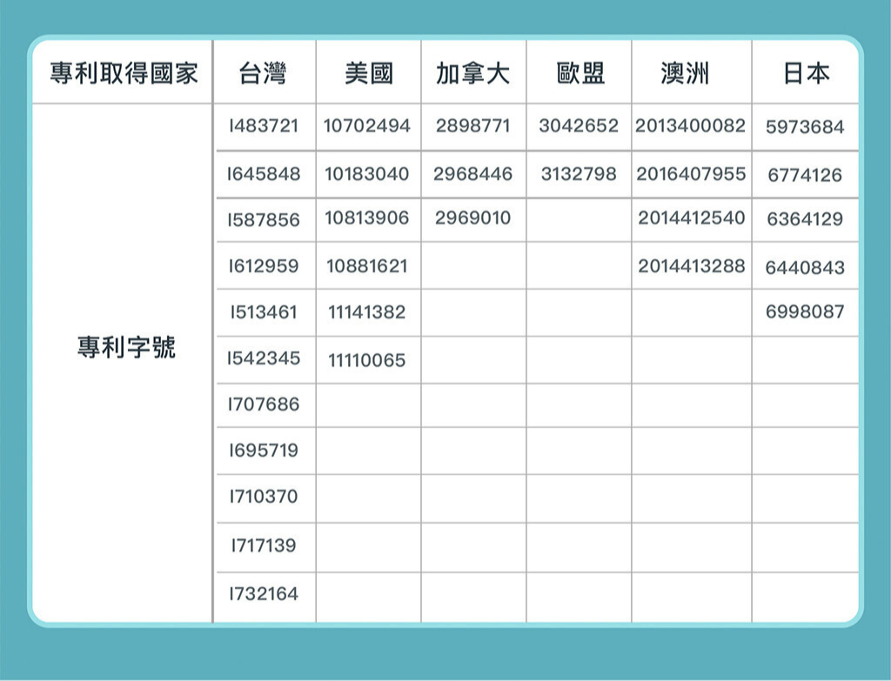Click the 專利字號 row label
The image size is (891, 681).
tap(125, 349)
